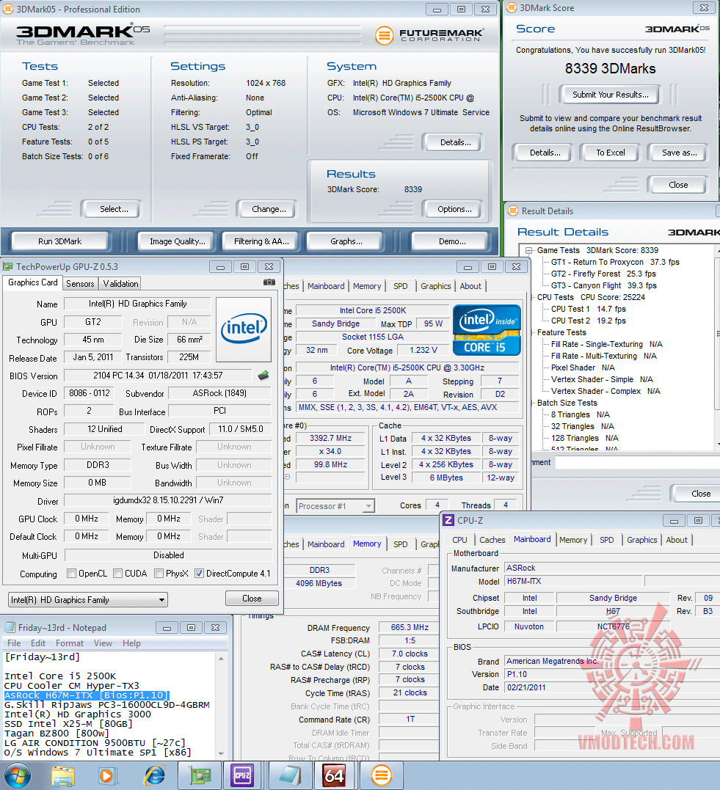Open the AIDA64 taskbar icon
The width and height of the screenshot is (720, 790).
[x=334, y=776]
